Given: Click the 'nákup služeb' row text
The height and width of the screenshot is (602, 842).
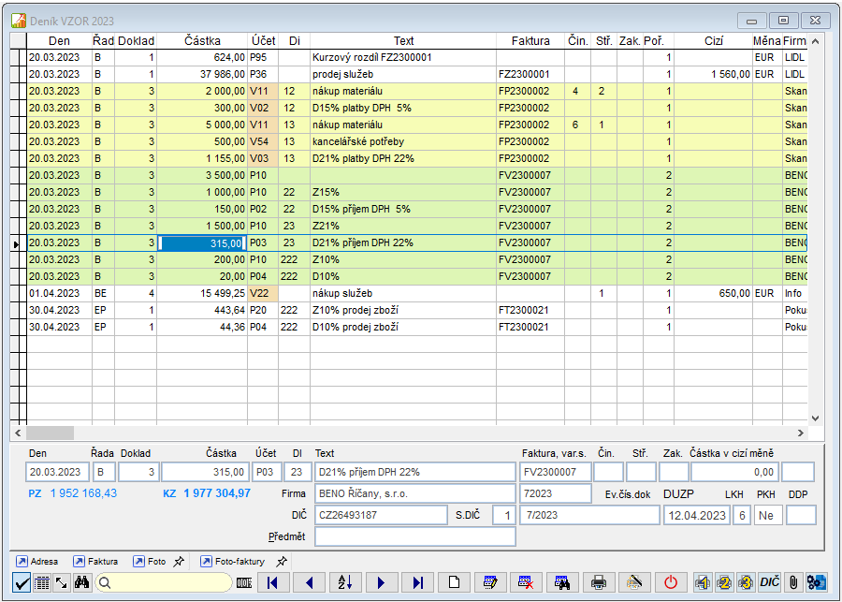Looking at the screenshot, I should click(x=342, y=293).
